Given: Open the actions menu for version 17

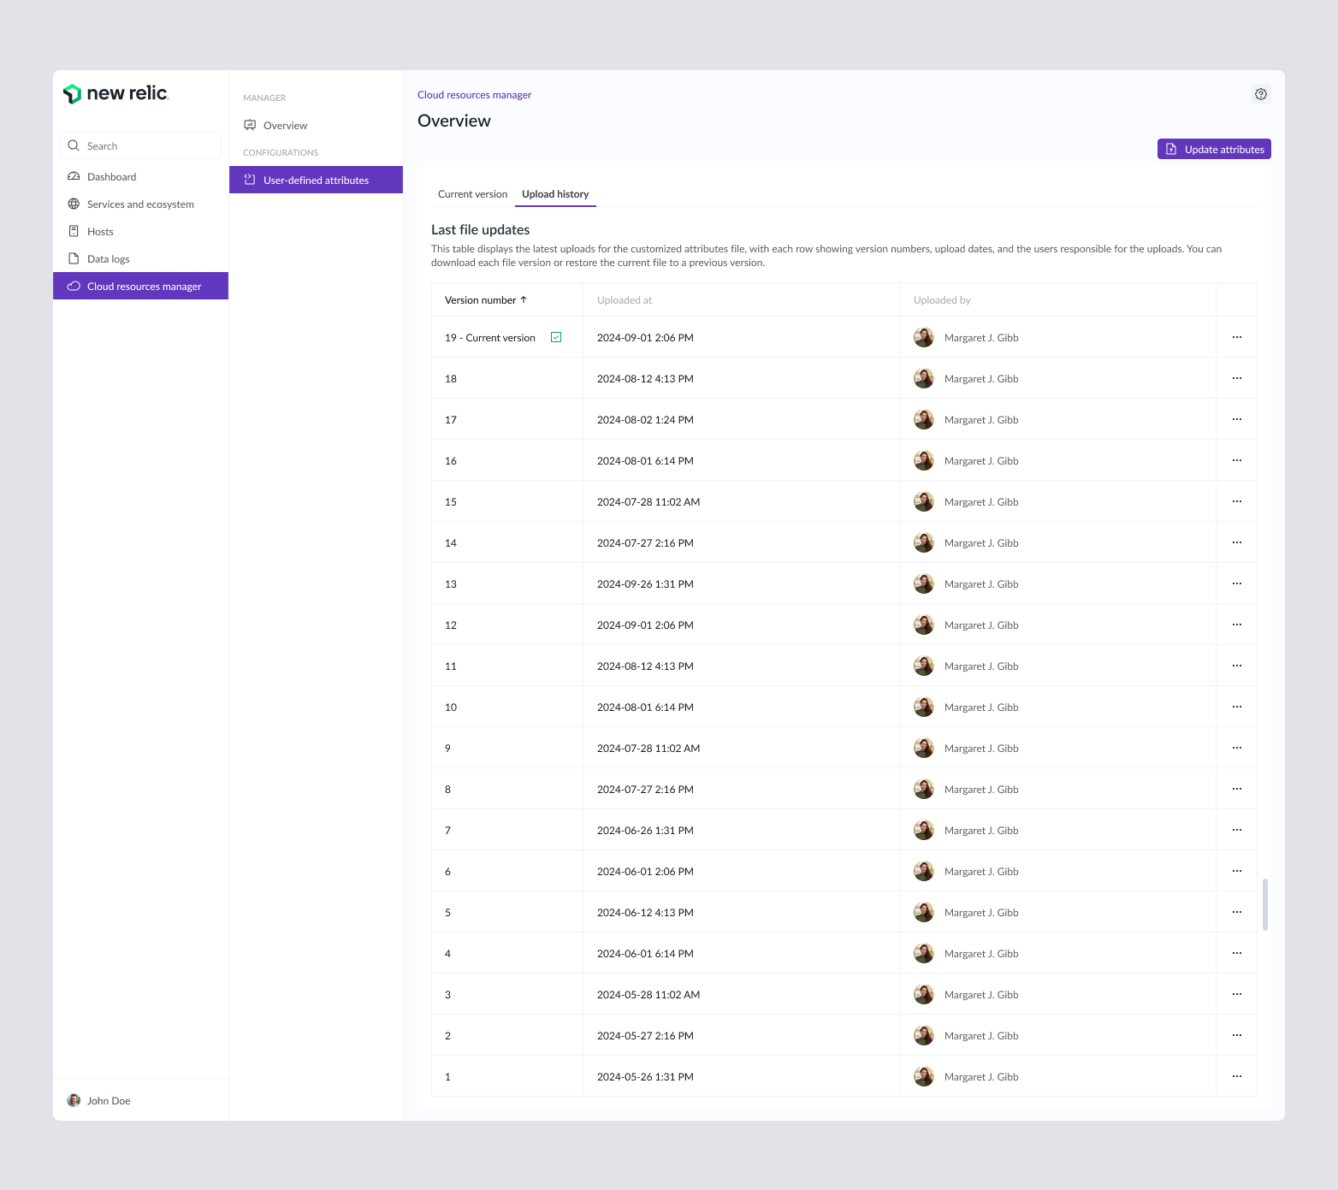Looking at the screenshot, I should (x=1237, y=419).
